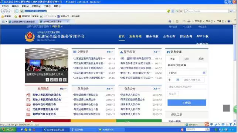The height and width of the screenshot is (133, 238).
Task: Click the browser back arrow button
Action: pos(3,11)
